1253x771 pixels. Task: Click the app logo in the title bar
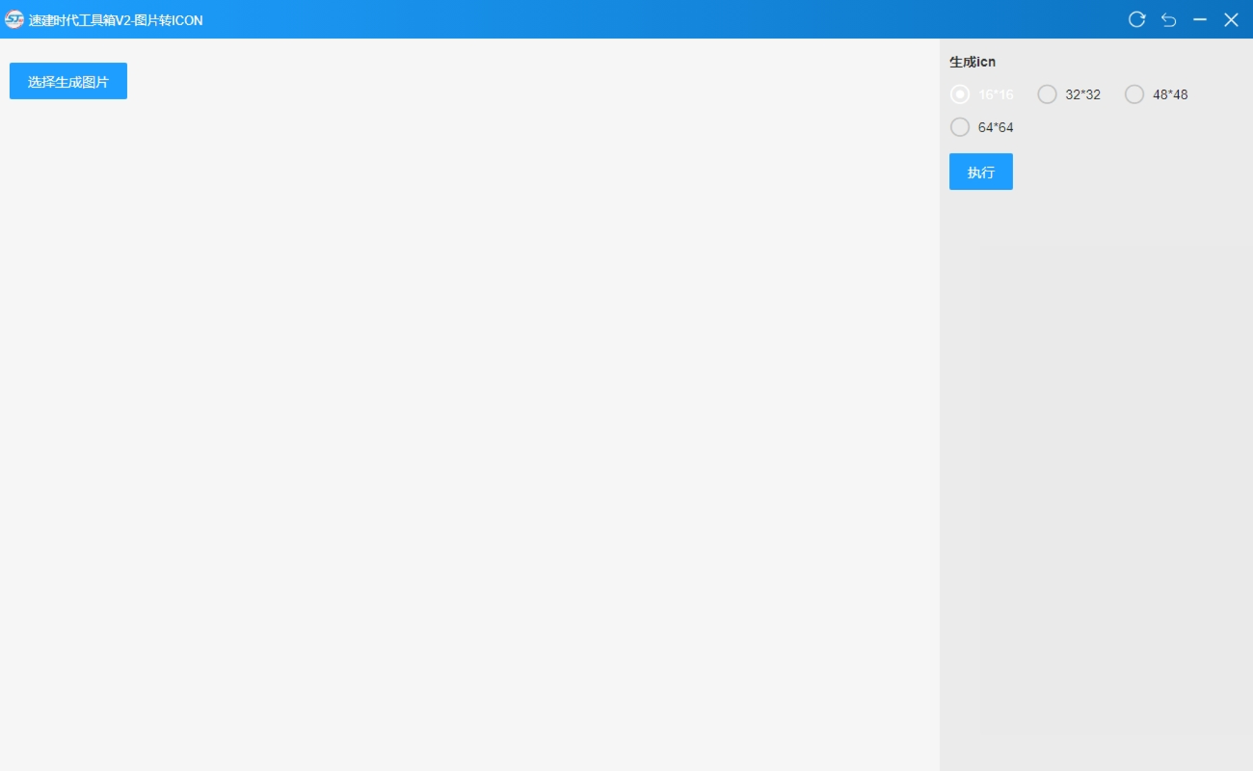coord(14,20)
